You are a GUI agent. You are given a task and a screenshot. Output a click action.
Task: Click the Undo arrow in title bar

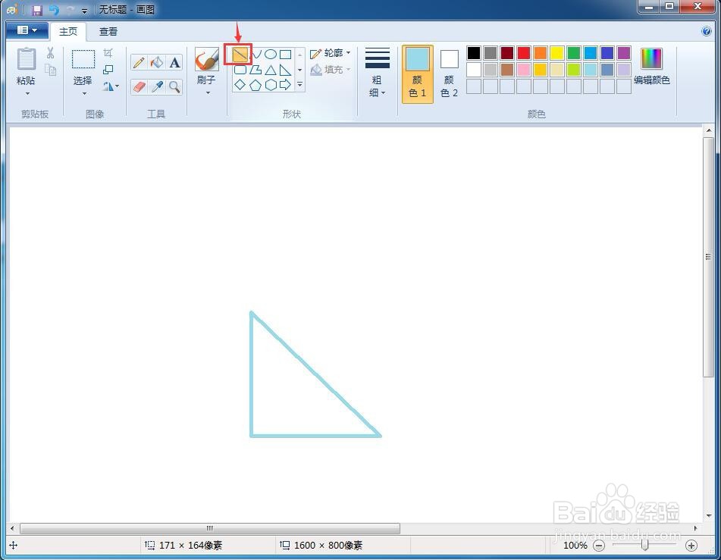(x=55, y=10)
